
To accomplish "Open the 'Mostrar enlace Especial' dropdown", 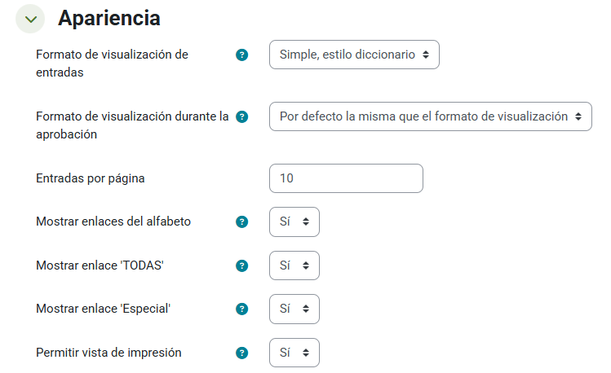I will (x=294, y=309).
